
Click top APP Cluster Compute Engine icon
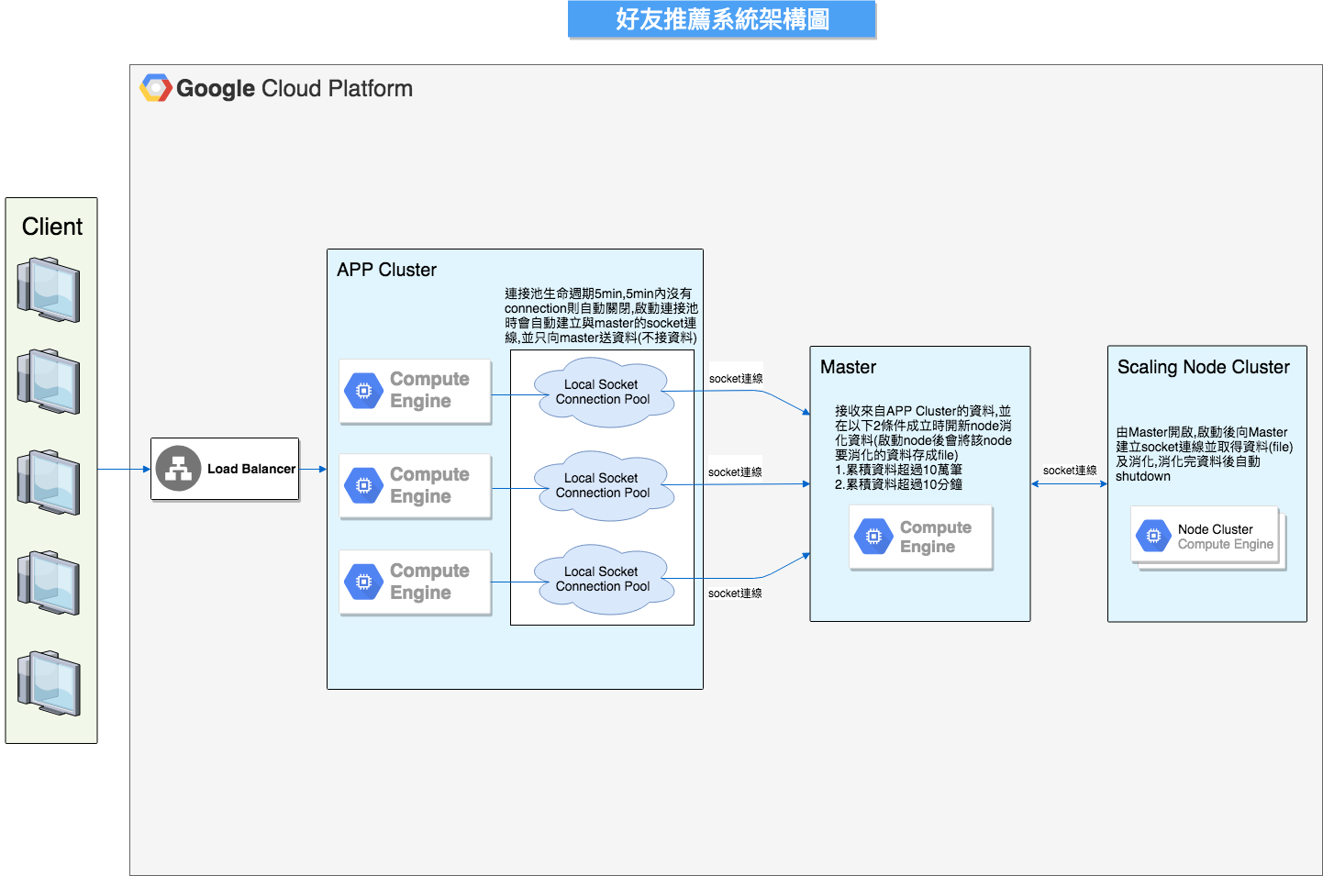coord(364,391)
